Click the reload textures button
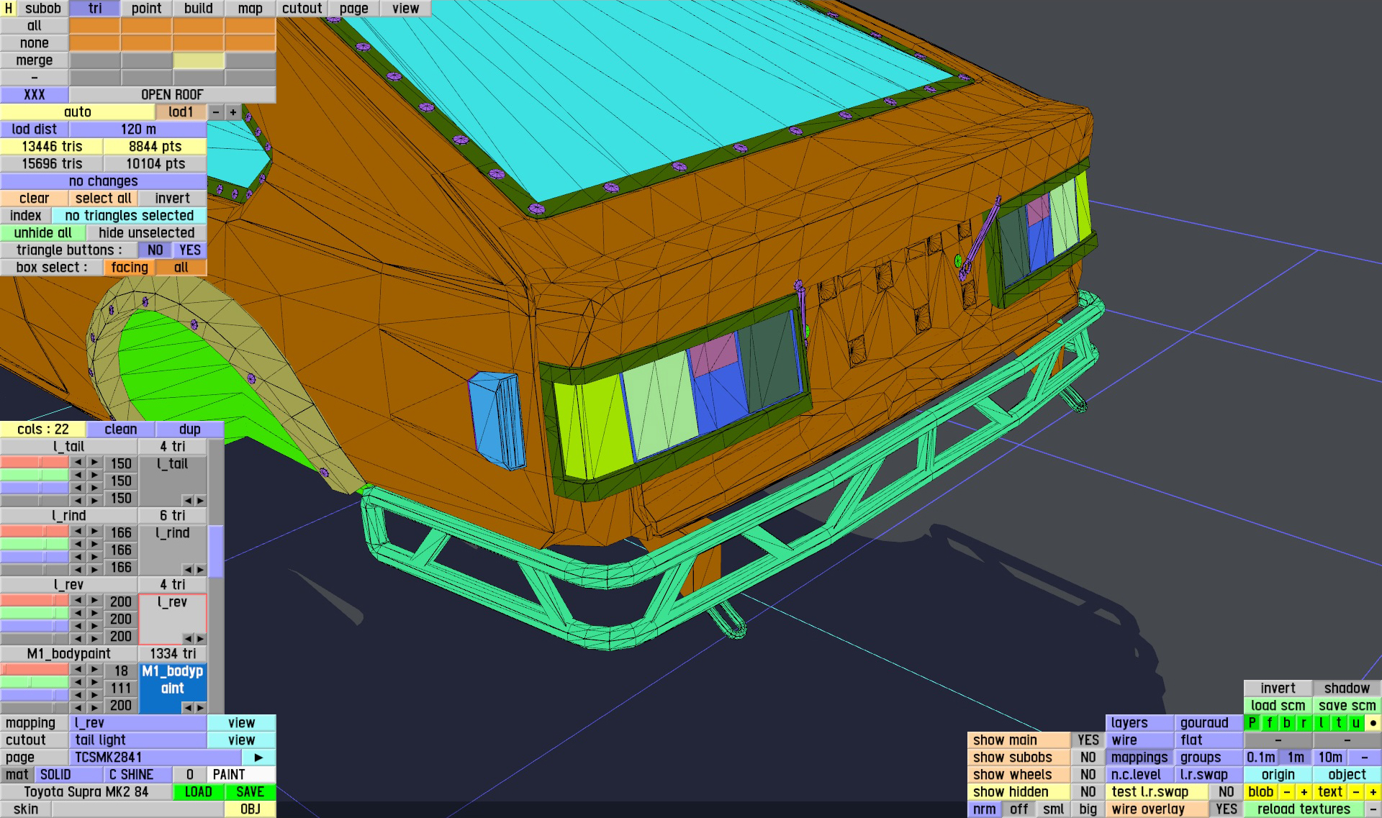Screen dimensions: 1382x818 [1303, 809]
